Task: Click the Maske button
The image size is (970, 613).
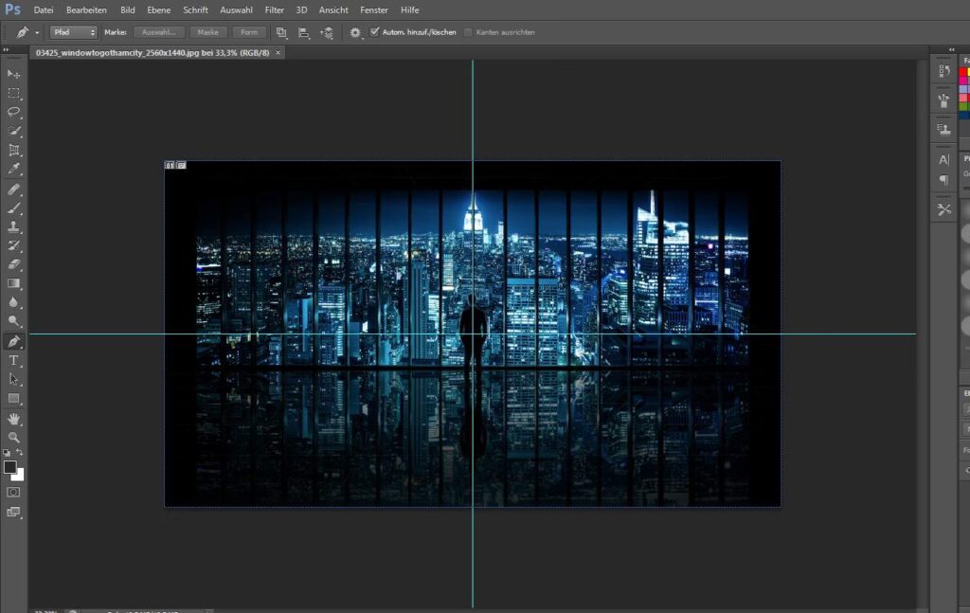Action: pyautogui.click(x=208, y=32)
